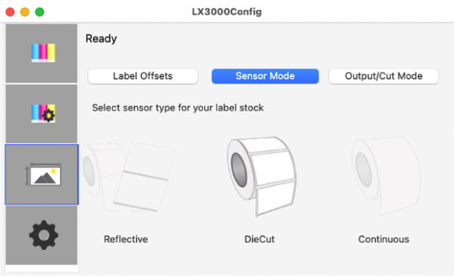Click the empty strip below settings gear
454x276 pixels.
click(42, 268)
